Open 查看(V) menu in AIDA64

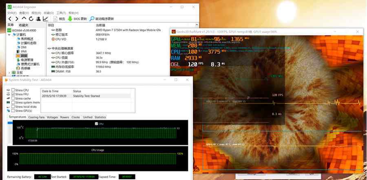(x=24, y=13)
